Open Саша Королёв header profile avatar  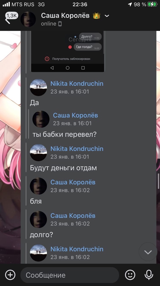click(x=28, y=19)
